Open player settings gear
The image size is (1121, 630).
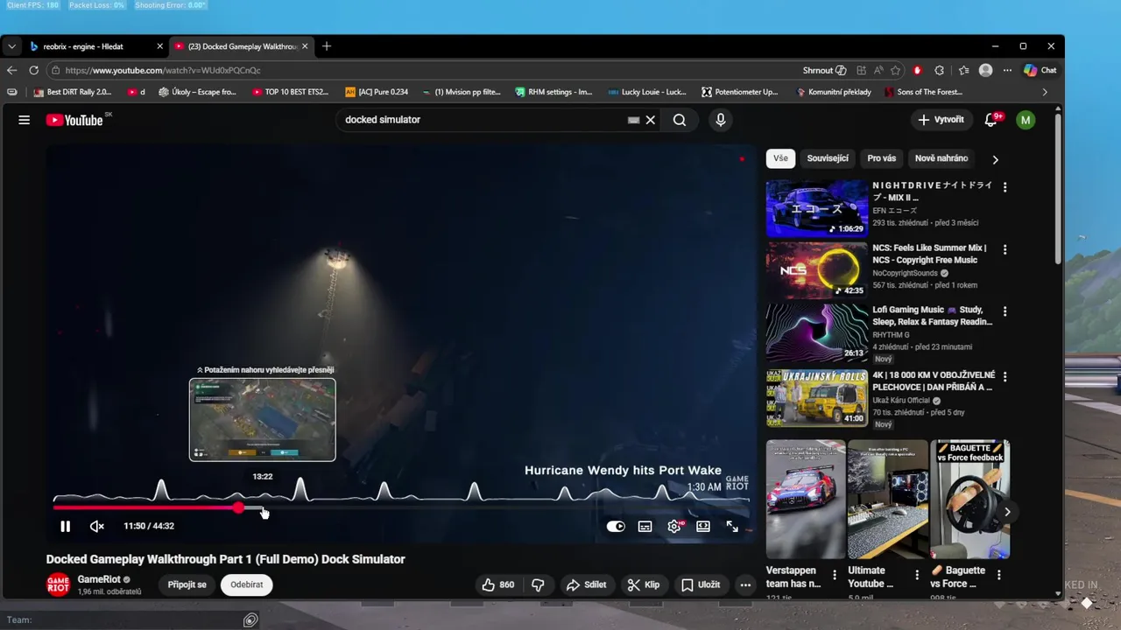[x=674, y=526]
